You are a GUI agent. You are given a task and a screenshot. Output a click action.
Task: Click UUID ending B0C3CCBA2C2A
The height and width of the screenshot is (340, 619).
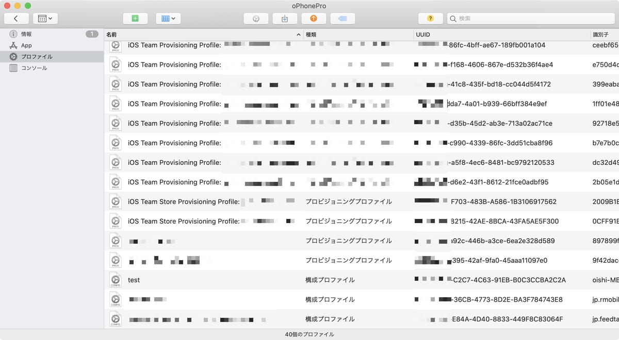[x=508, y=280]
